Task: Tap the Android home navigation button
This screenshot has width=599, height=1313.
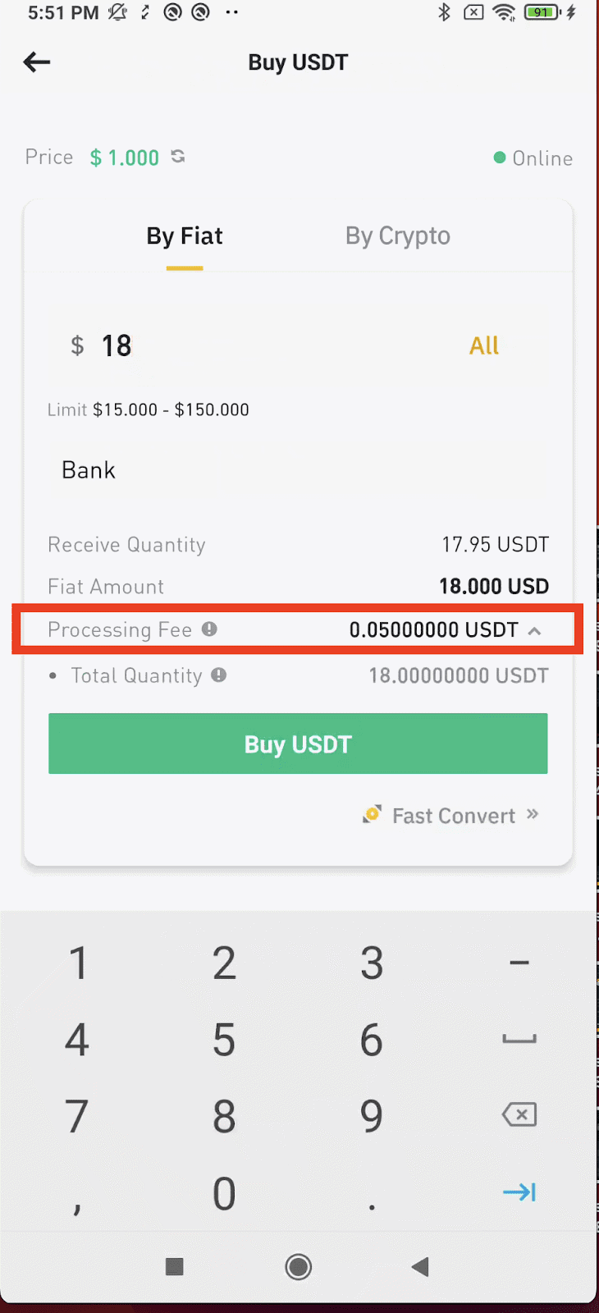Action: pos(298,1267)
